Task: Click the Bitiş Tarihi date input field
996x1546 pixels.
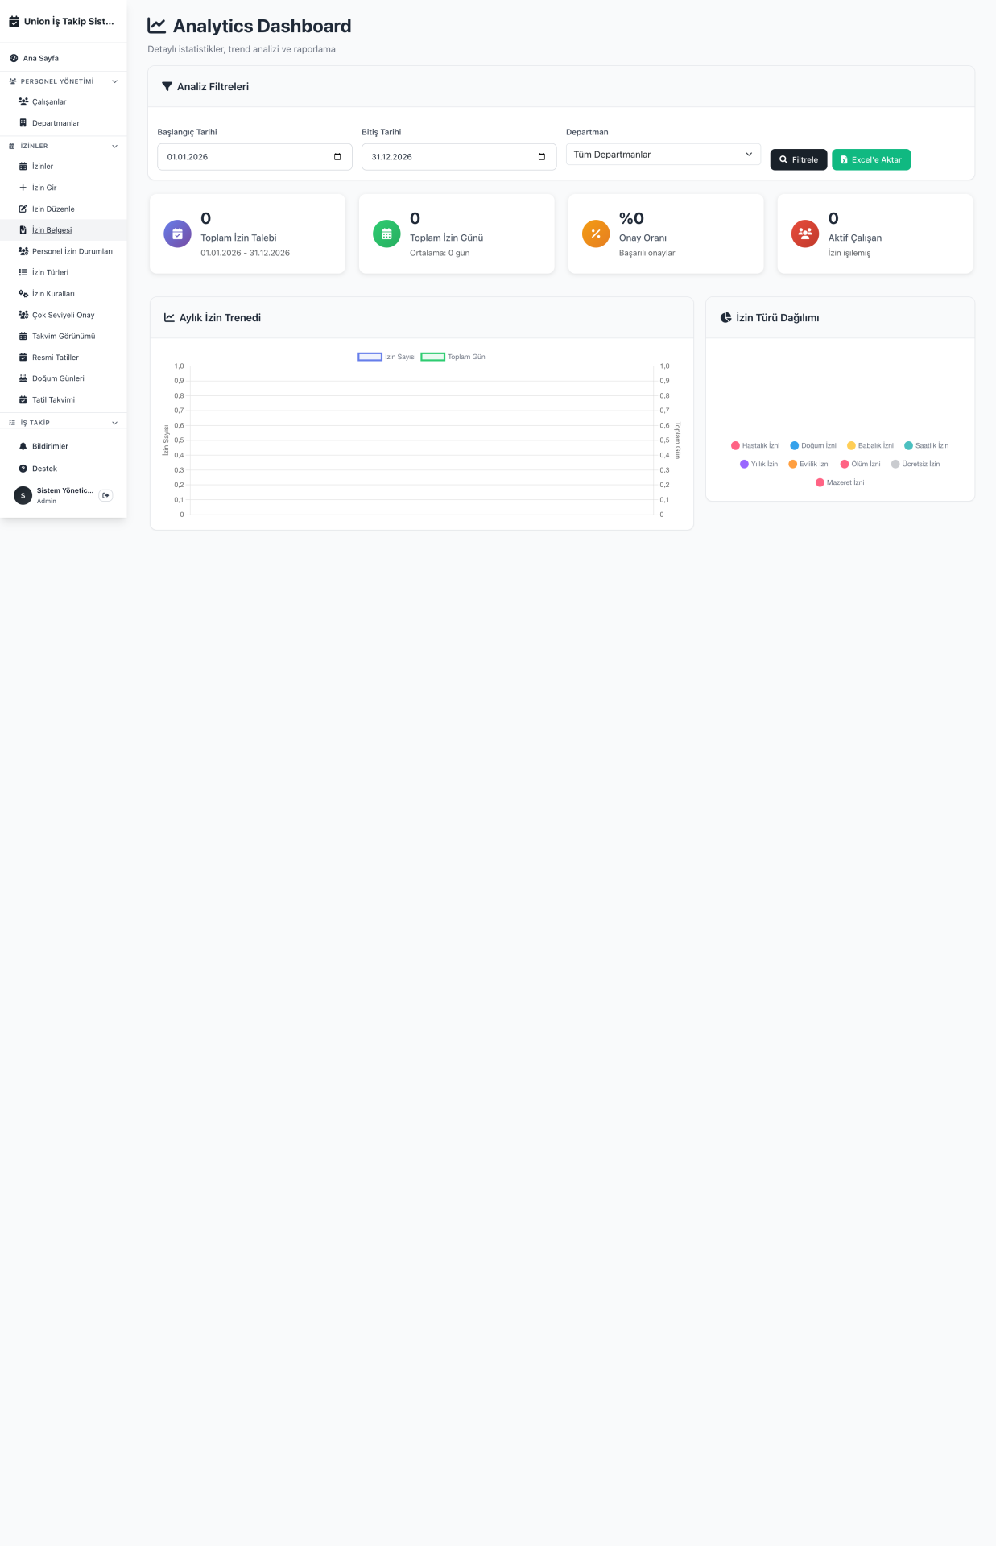Action: click(447, 157)
